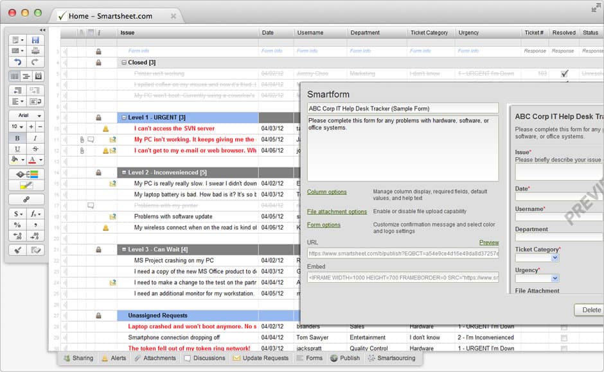Click the Column options link
This screenshot has height=372, width=604.
[x=326, y=192]
